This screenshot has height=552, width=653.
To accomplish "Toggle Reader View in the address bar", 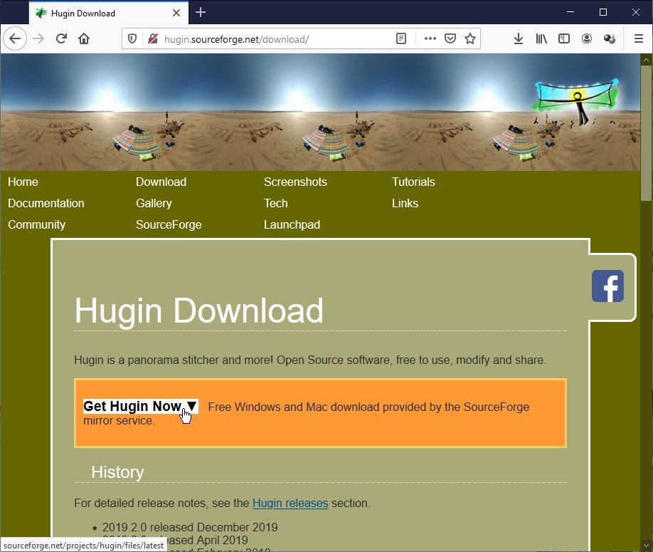I will click(401, 39).
